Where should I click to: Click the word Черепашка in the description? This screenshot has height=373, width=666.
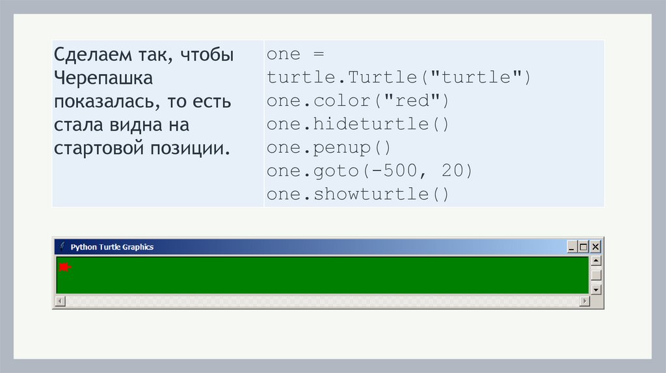click(x=103, y=78)
